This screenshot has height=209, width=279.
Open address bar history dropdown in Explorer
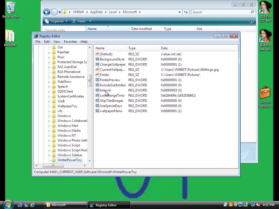pos(180,12)
